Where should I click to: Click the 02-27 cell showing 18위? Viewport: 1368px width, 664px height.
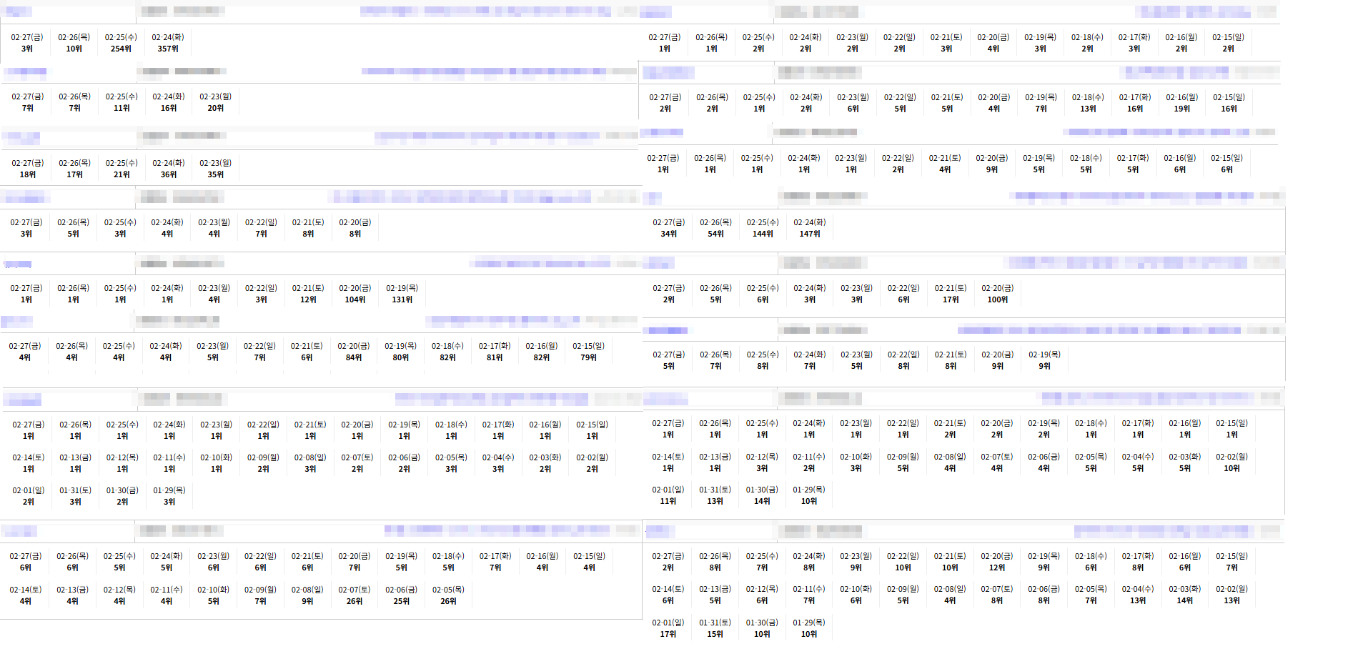pyautogui.click(x=27, y=169)
